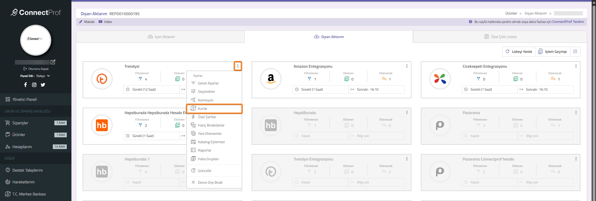Image resolution: width=596 pixels, height=201 pixels.
Task: Click the Ciceksepeti Eklenen plus icon
Action: tap(516, 79)
